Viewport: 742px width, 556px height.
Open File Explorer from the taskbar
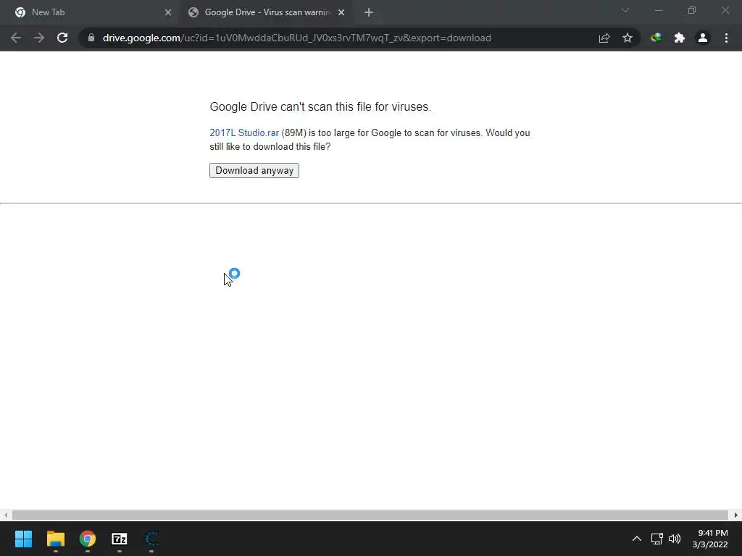[55, 539]
